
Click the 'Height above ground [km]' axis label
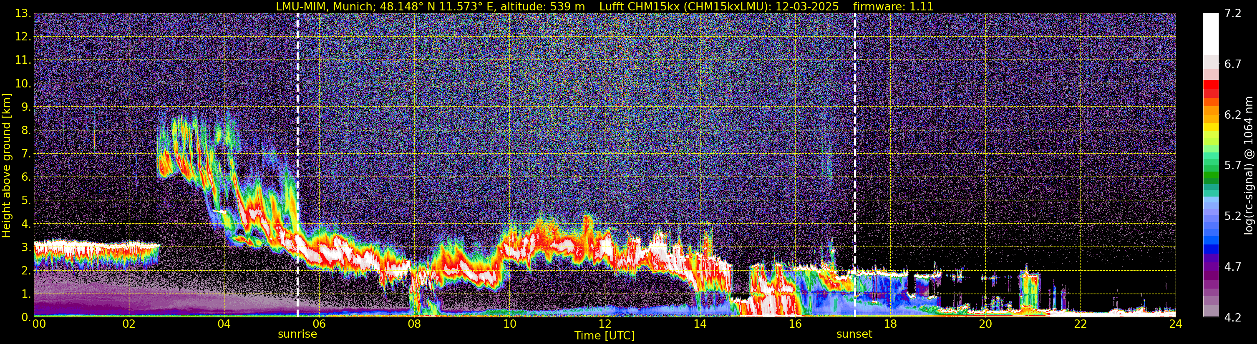[6, 165]
